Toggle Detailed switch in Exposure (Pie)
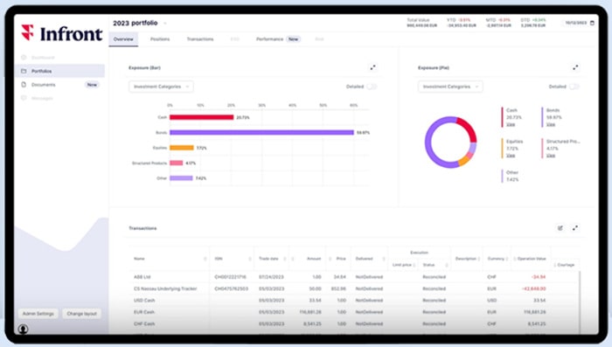This screenshot has height=347, width=612. pyautogui.click(x=574, y=87)
